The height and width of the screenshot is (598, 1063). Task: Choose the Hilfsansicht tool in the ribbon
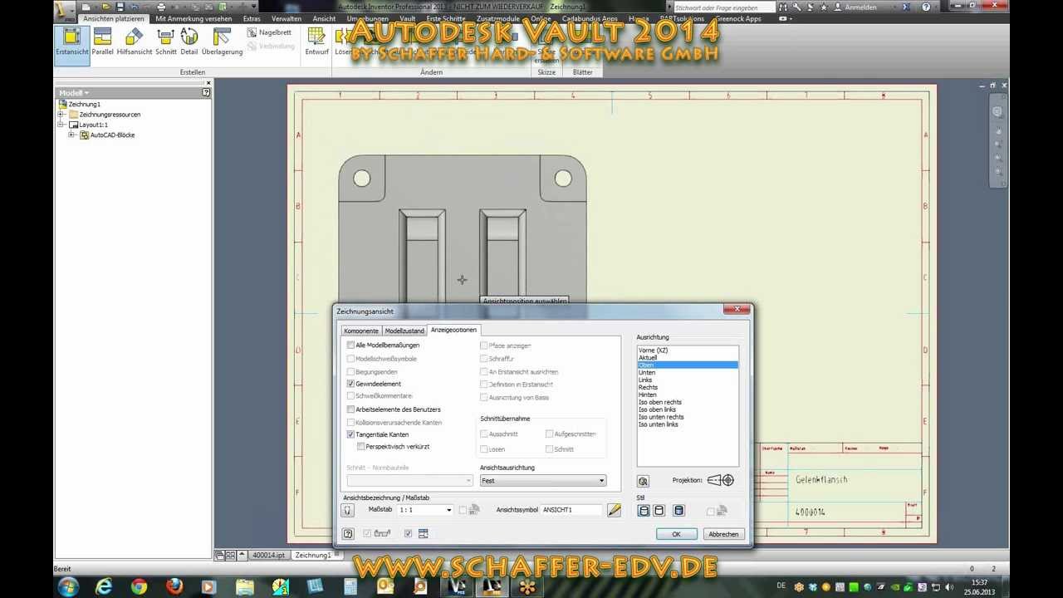tap(134, 42)
